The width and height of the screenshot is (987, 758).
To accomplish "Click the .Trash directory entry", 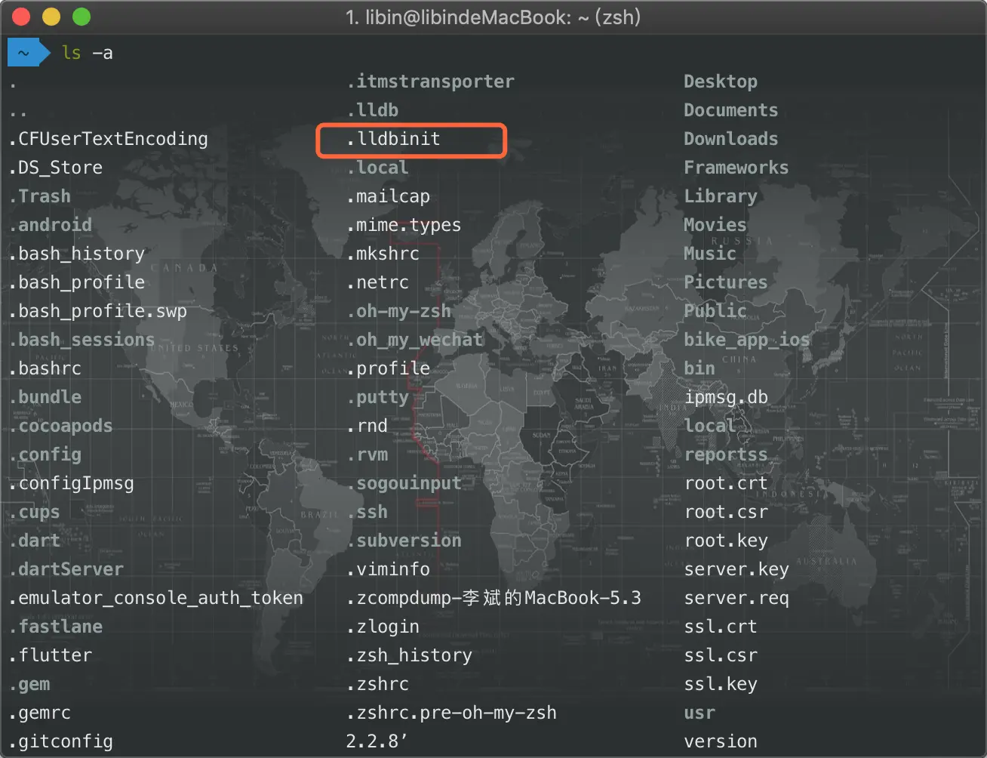I will [40, 196].
